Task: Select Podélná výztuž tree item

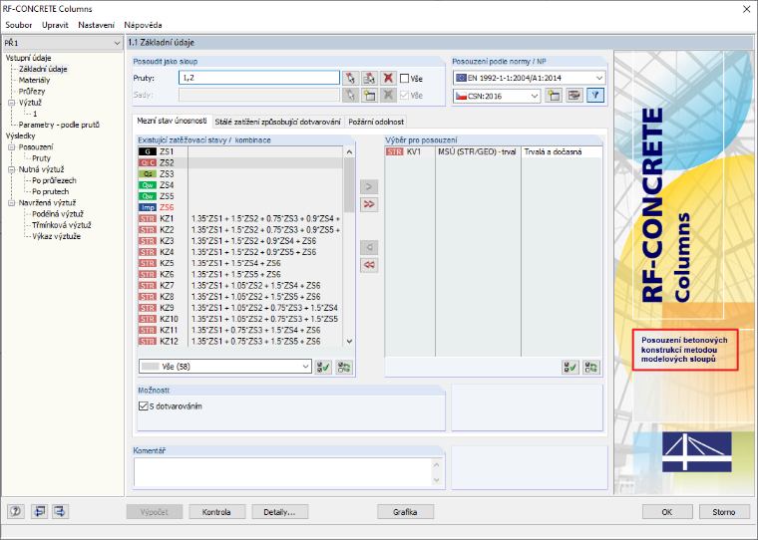Action: click(x=58, y=214)
